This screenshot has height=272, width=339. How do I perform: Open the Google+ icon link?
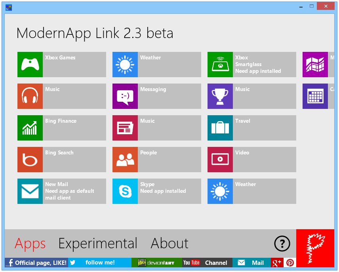tap(277, 262)
